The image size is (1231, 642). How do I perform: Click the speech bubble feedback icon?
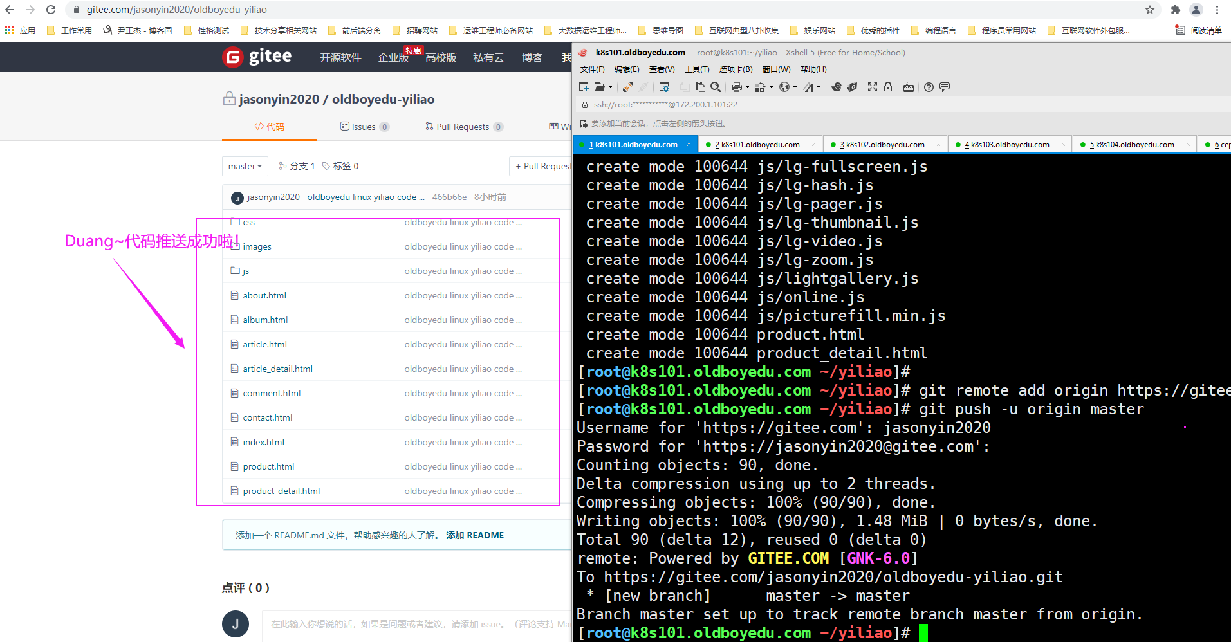tap(945, 87)
